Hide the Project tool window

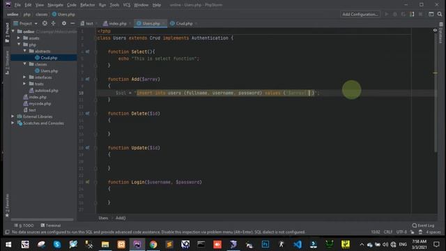coord(72,23)
